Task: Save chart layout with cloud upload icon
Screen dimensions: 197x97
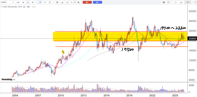Action: 181,2
